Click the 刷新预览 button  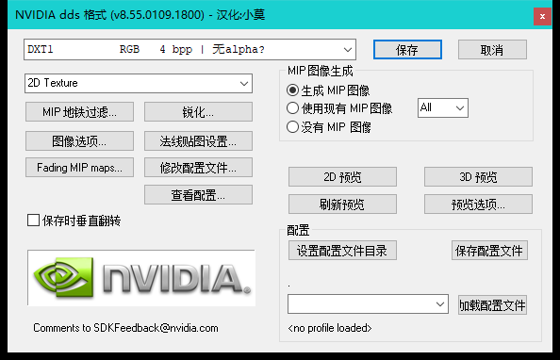[x=342, y=205]
